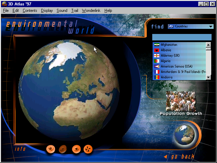Open the Trail menu
This screenshot has height=163, width=217.
(75, 11)
